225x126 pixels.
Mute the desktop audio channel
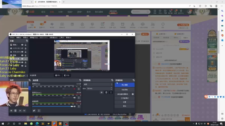pos(75,106)
